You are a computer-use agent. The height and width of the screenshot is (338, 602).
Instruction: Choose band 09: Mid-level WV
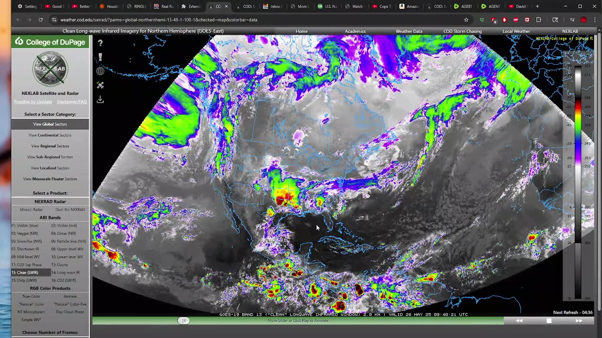click(x=26, y=257)
